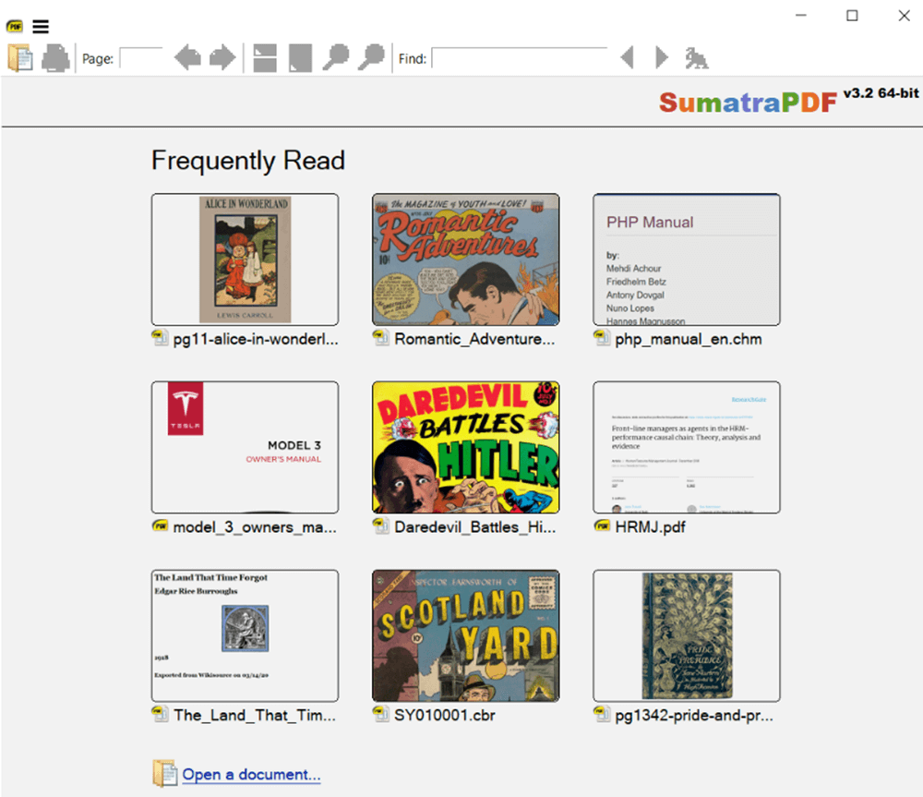The width and height of the screenshot is (923, 797).
Task: Select Fit Width continuous view icon
Action: pos(265,58)
